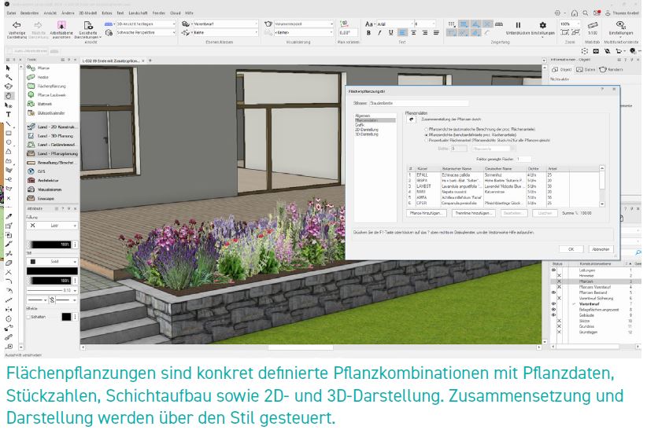Pick the Rectangle drawing tool
This screenshot has width=647, height=430.
[x=8, y=133]
